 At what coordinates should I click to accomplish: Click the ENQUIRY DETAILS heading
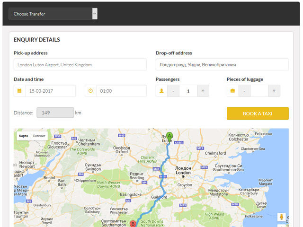pos(37,40)
